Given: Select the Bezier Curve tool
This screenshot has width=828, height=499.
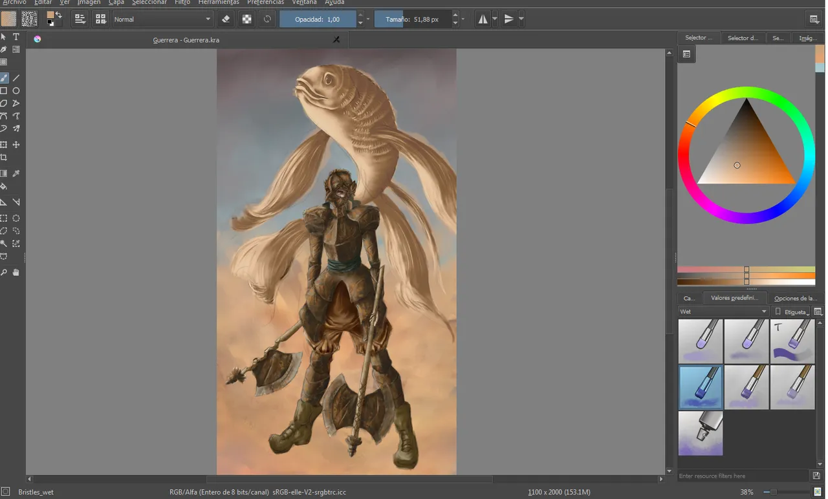Looking at the screenshot, I should (x=4, y=116).
